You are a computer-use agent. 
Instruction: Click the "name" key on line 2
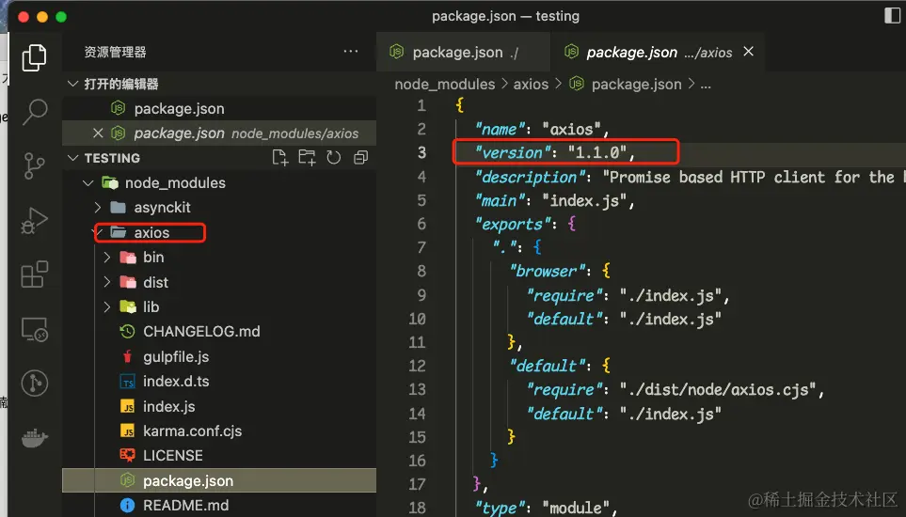click(x=500, y=130)
